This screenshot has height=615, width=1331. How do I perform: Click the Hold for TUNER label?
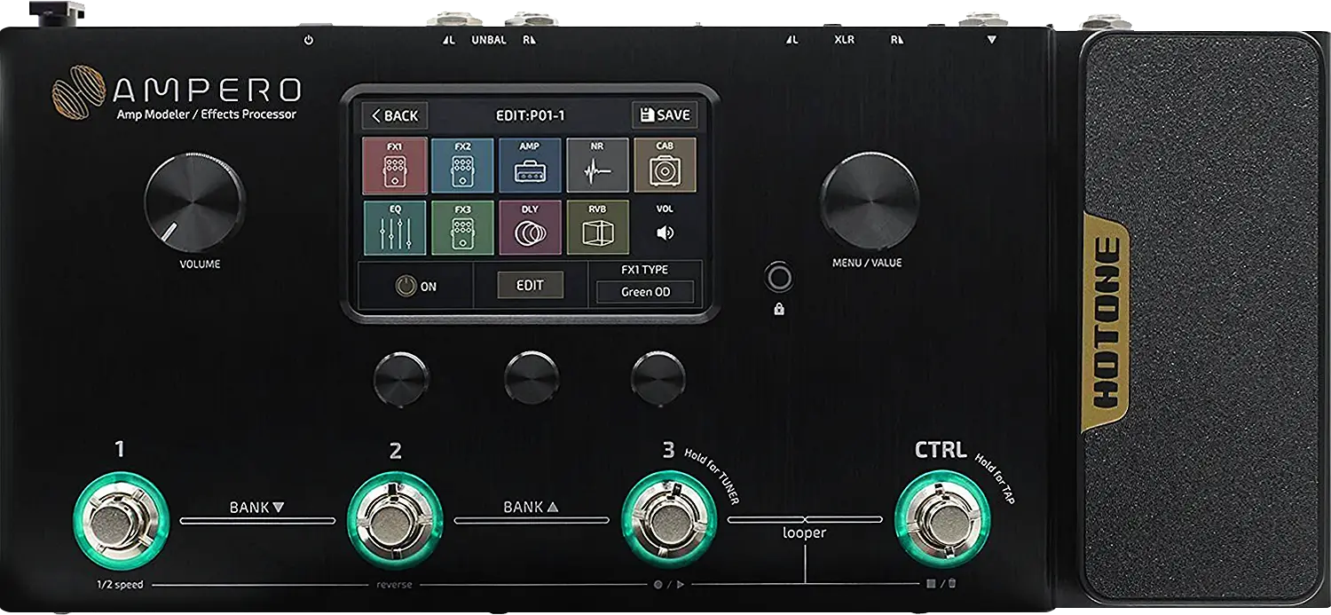tap(713, 476)
